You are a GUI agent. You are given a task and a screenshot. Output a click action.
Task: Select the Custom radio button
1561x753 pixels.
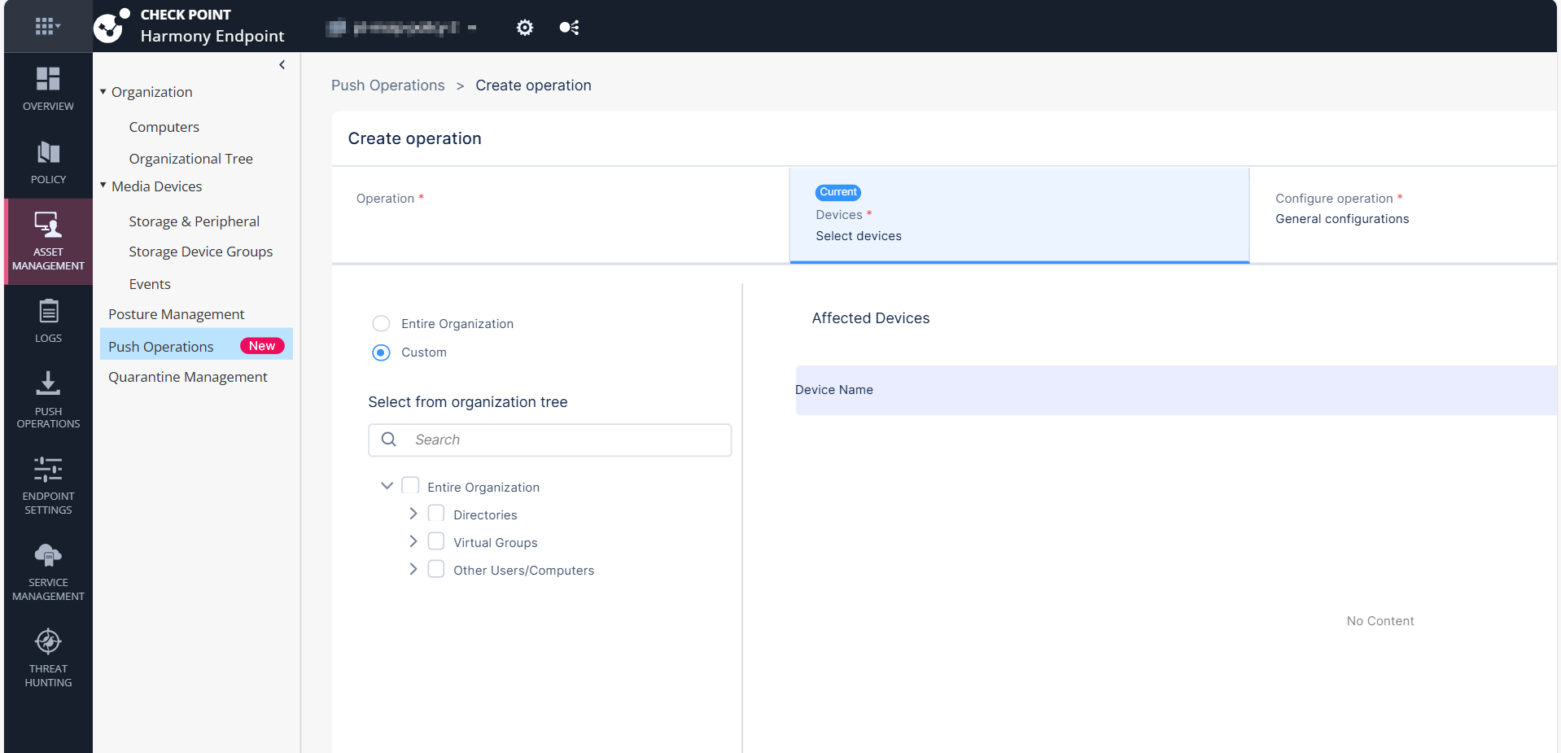point(381,352)
